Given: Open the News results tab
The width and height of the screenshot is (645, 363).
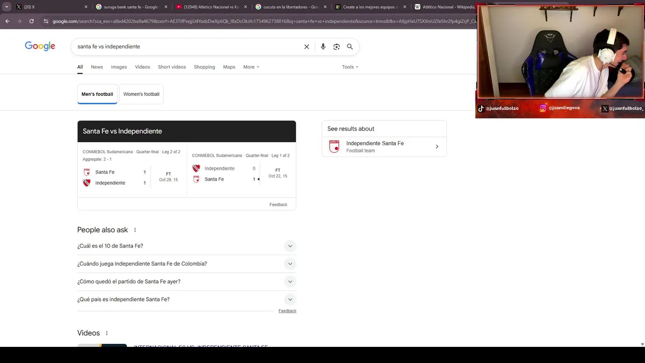Looking at the screenshot, I should (x=97, y=67).
